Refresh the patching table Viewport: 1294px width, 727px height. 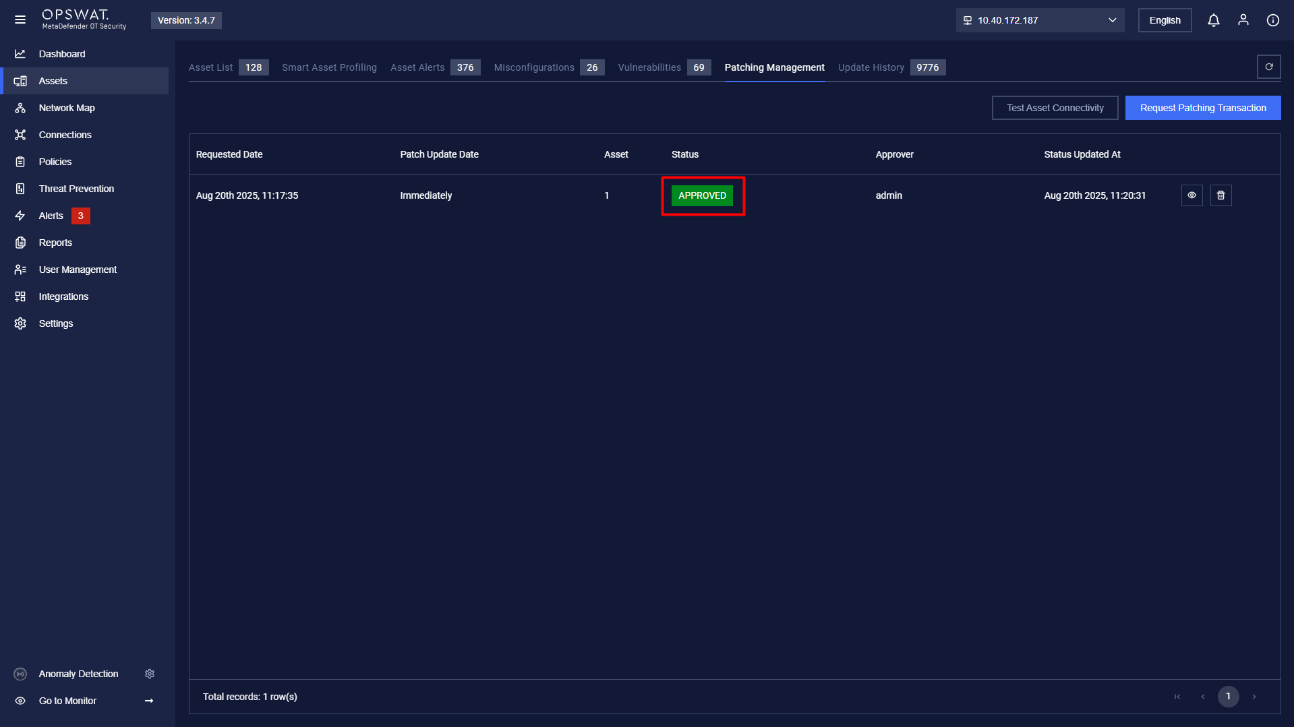click(1268, 67)
